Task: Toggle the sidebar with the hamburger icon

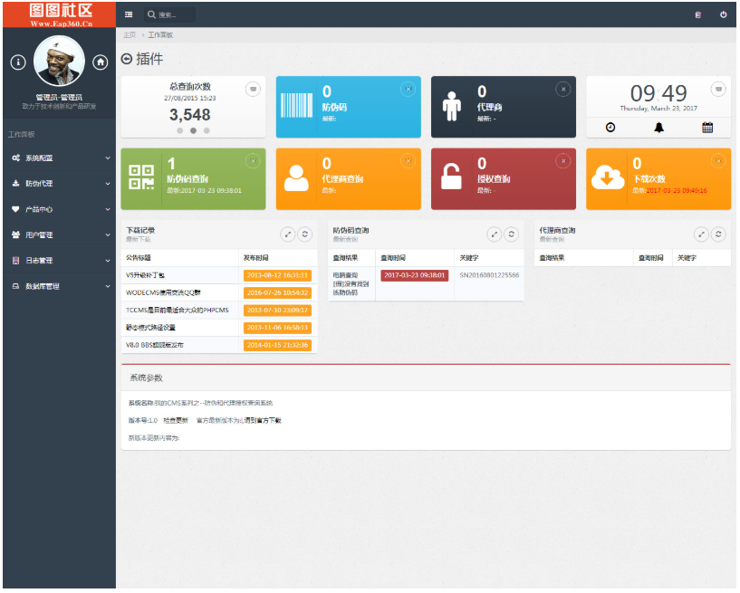Action: pyautogui.click(x=129, y=14)
